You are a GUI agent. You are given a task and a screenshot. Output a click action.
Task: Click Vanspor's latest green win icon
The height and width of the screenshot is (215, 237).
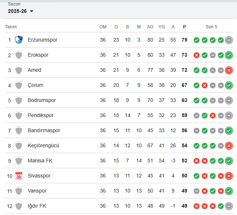point(229,191)
